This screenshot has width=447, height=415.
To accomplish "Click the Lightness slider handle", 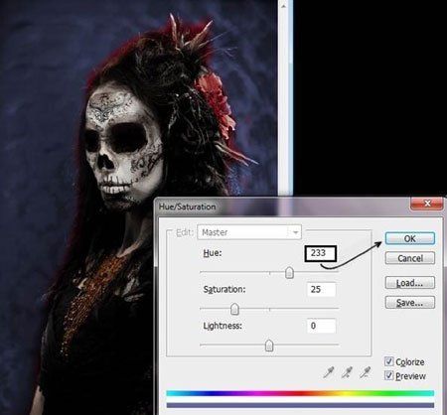I will click(x=269, y=346).
